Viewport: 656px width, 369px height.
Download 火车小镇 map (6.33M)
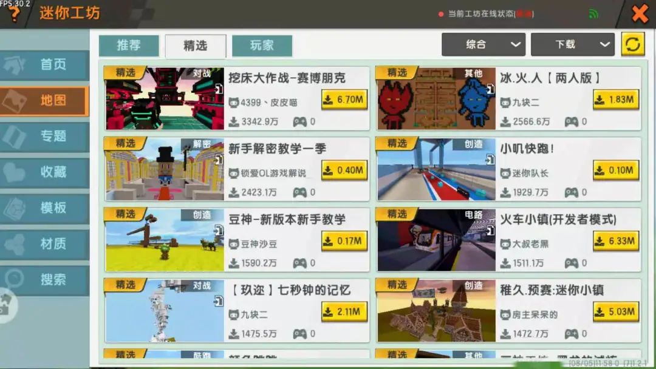pyautogui.click(x=616, y=241)
